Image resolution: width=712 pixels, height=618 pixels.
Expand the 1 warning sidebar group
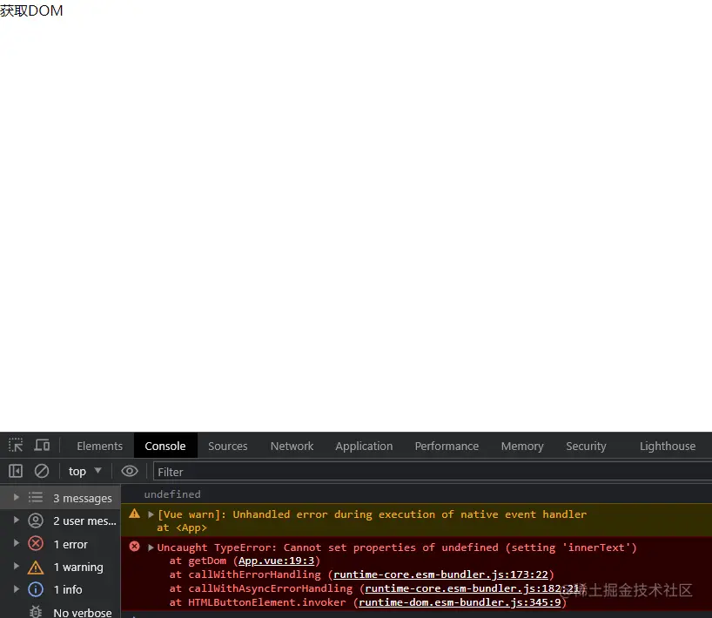click(x=17, y=567)
